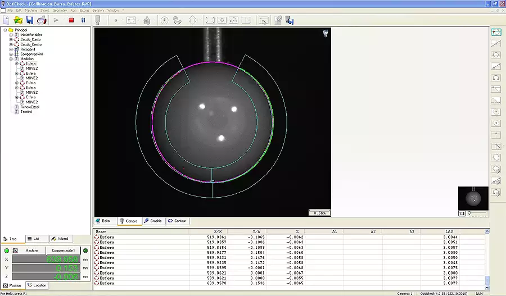Click the light bulb illumination icon
Image resolution: width=506 pixels, height=296 pixels.
pos(325,34)
